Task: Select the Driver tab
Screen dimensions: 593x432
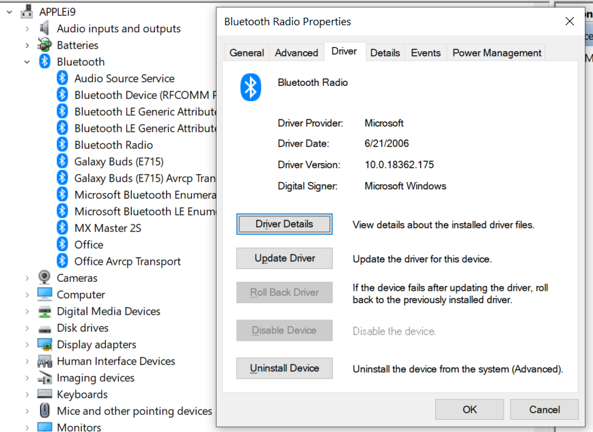Action: [x=344, y=51]
